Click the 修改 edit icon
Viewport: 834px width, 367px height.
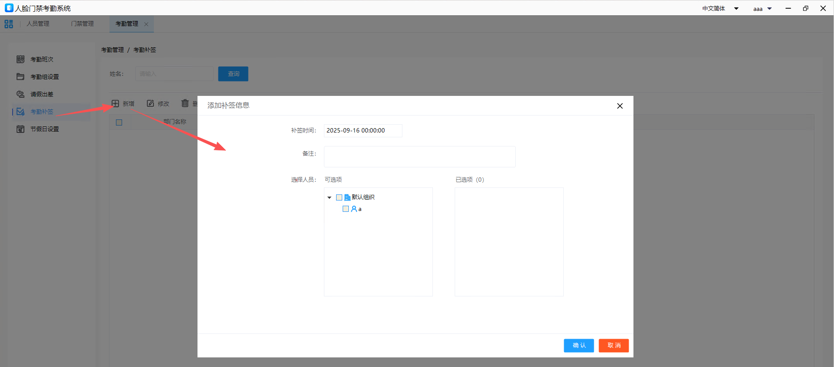pos(150,103)
